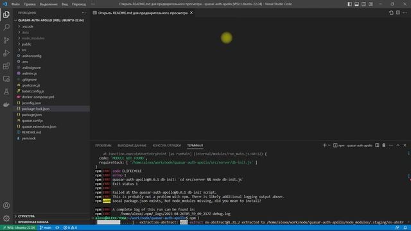
Task: Open customize layout icon in title bar
Action: [371, 4]
